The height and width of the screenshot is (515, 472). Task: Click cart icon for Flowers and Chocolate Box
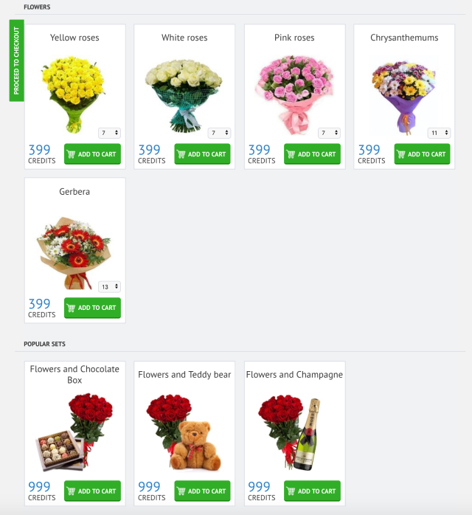tap(71, 491)
